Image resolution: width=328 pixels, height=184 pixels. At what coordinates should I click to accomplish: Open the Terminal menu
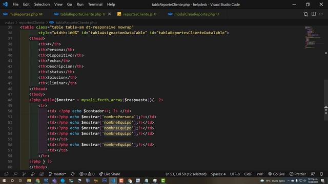click(x=95, y=5)
